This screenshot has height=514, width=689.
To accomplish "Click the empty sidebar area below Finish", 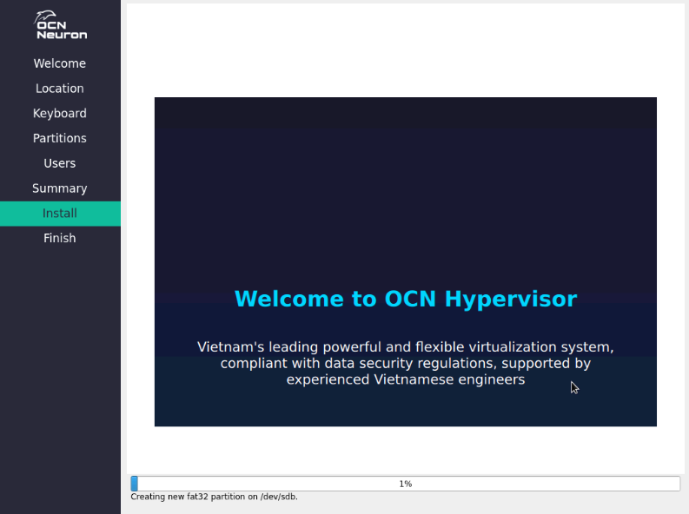I will click(x=60, y=373).
